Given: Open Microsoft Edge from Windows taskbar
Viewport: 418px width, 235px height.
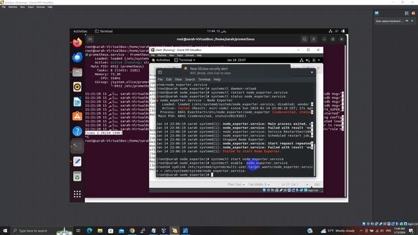Looking at the screenshot, I should click(89, 230).
